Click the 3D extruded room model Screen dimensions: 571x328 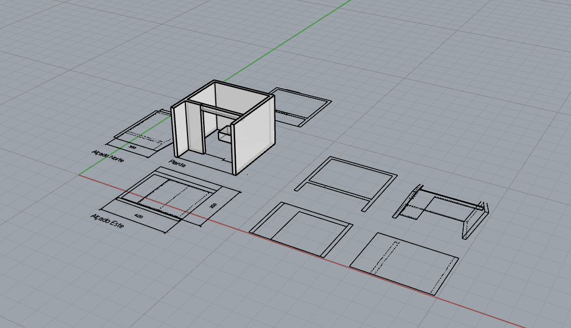coord(223,127)
